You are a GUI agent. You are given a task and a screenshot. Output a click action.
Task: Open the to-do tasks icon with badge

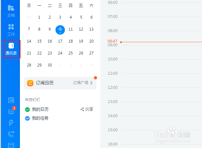[x=11, y=111]
